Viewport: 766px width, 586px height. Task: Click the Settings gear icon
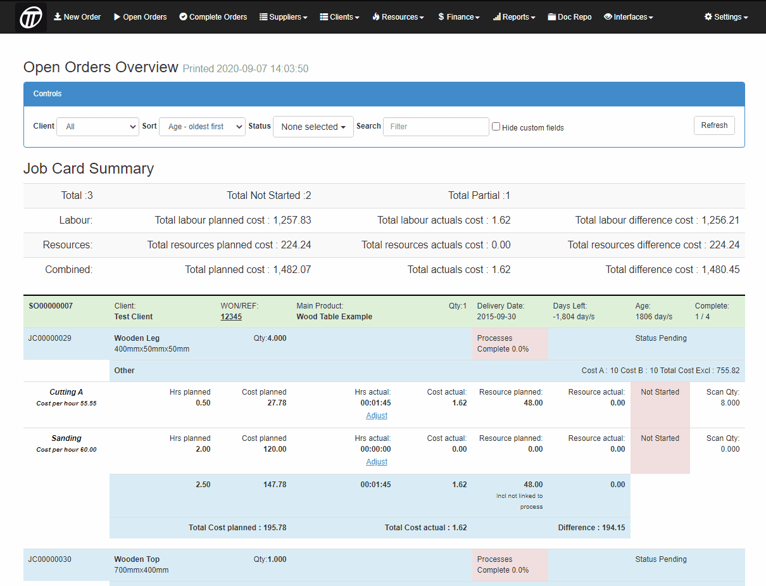708,17
